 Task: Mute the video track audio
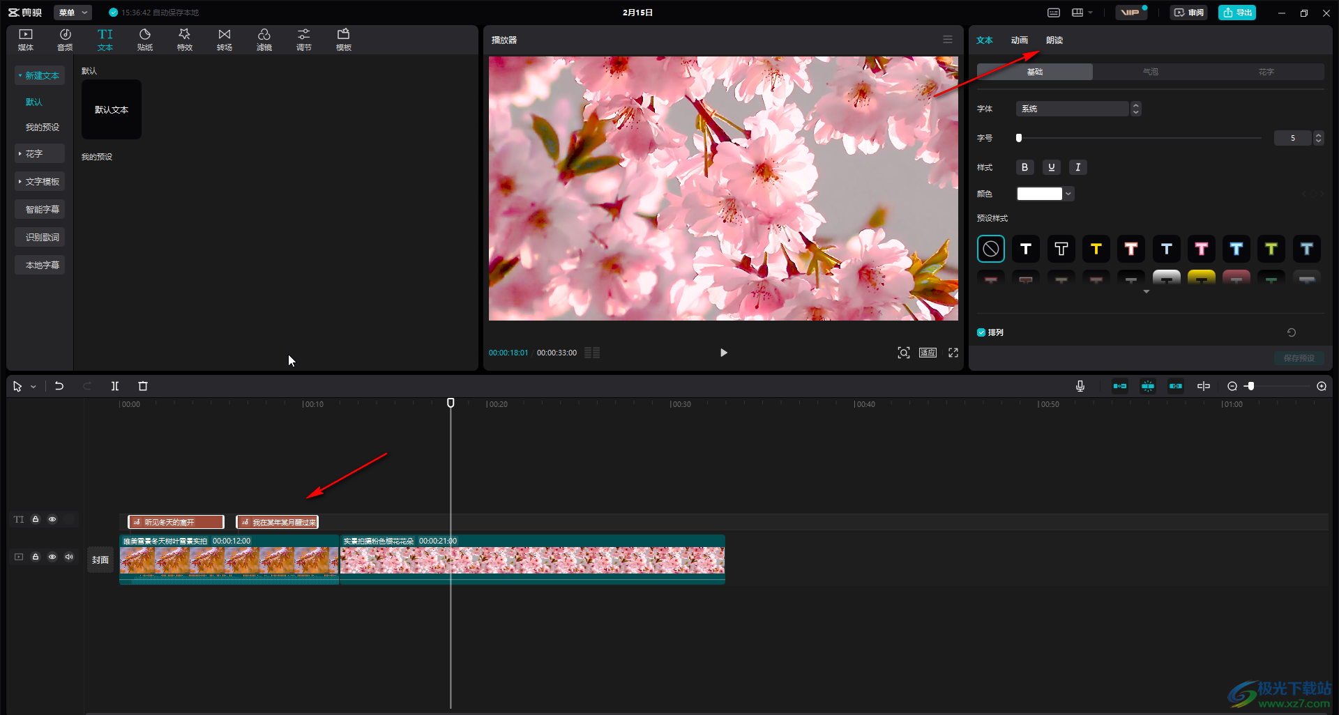[69, 557]
